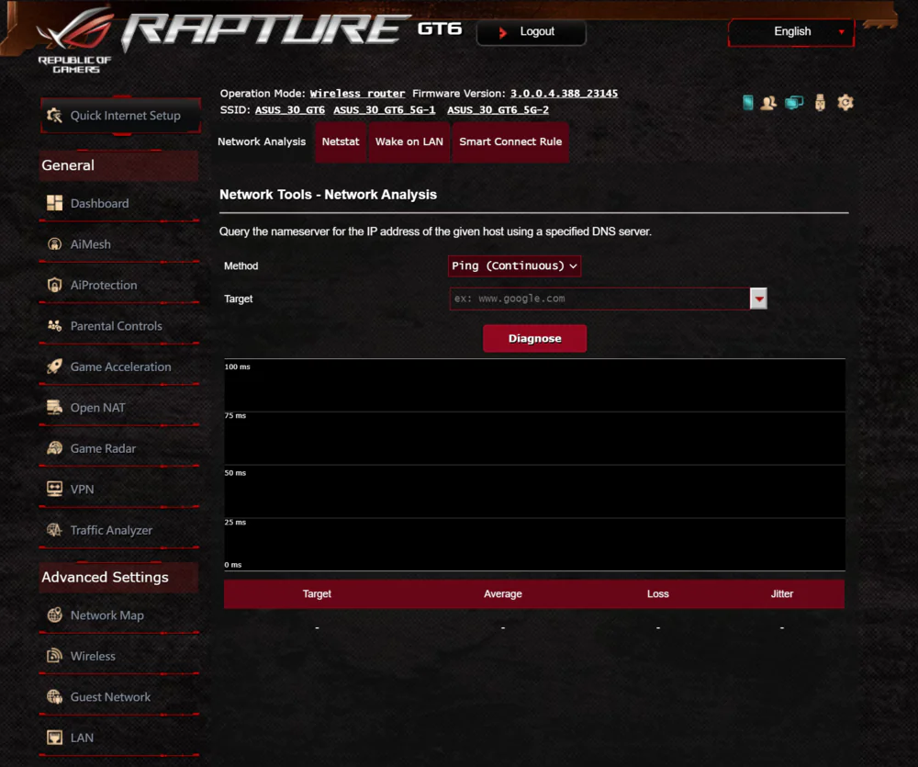Switch to the Netstat tab
918x767 pixels.
point(341,141)
